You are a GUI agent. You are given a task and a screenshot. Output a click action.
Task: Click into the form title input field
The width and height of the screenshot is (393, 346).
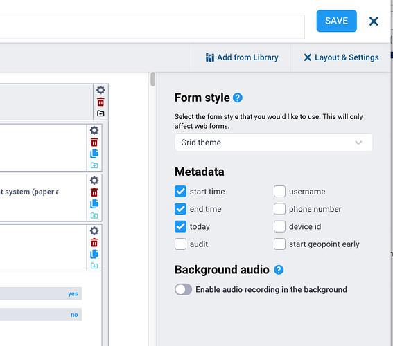pos(152,27)
